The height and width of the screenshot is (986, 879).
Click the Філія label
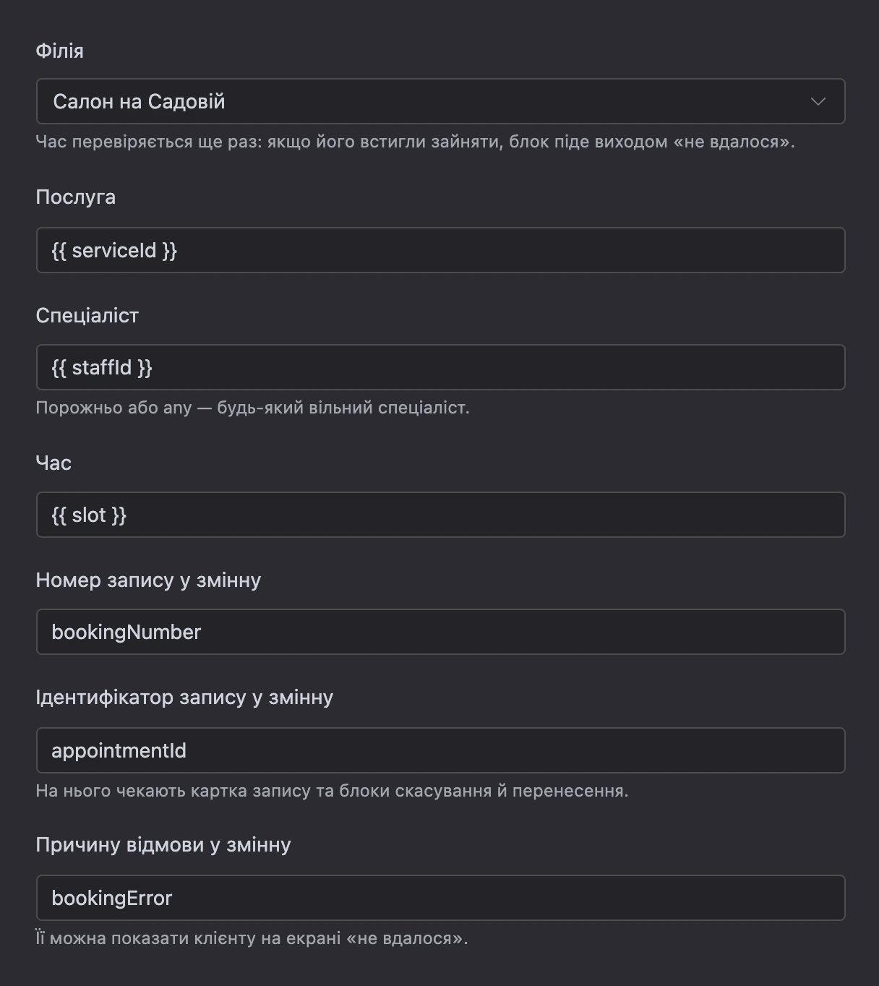(x=59, y=51)
